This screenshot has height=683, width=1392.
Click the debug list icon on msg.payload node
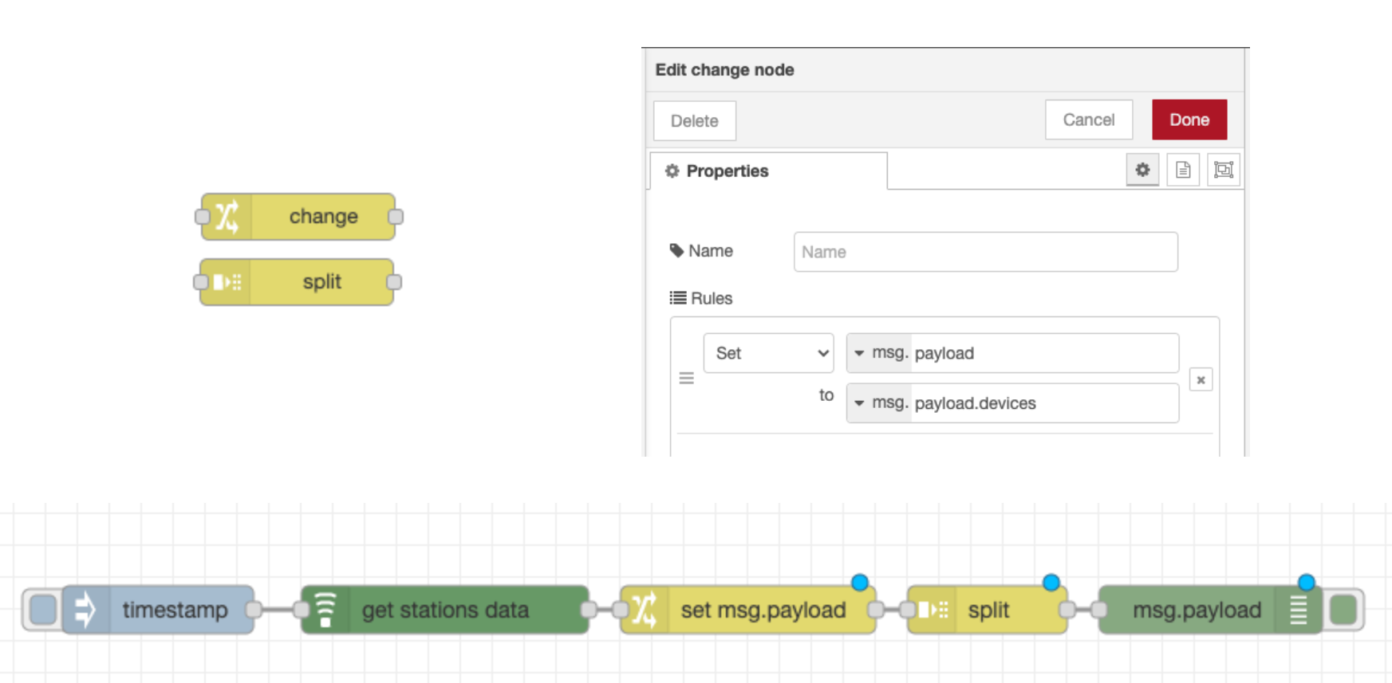(1298, 610)
